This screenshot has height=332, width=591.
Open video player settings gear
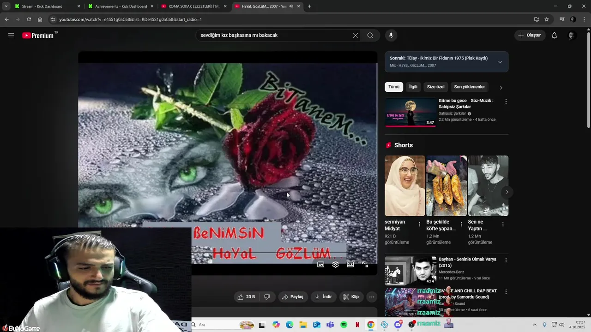tap(336, 265)
